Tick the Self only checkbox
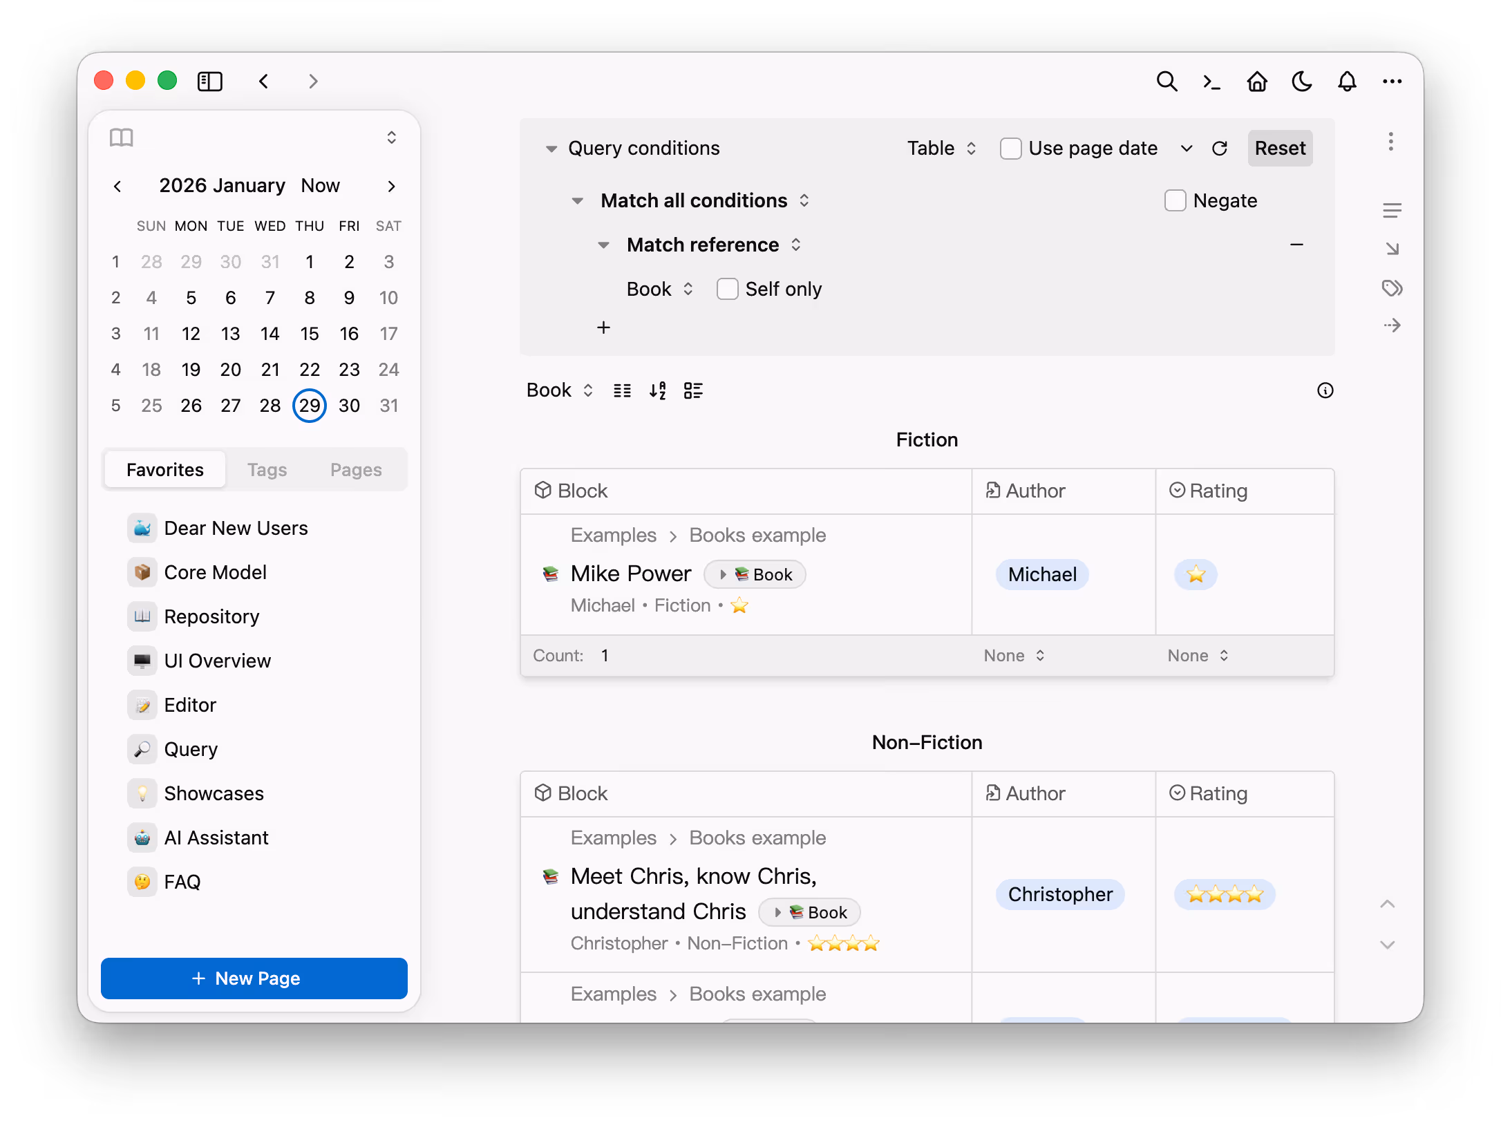Viewport: 1501px width, 1125px height. coord(727,289)
